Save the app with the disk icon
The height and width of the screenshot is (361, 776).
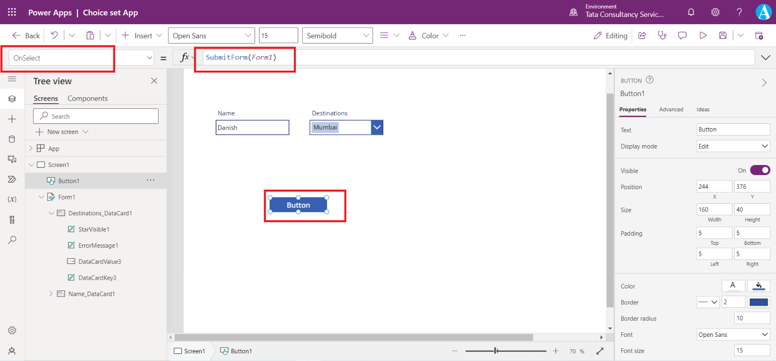tap(723, 35)
